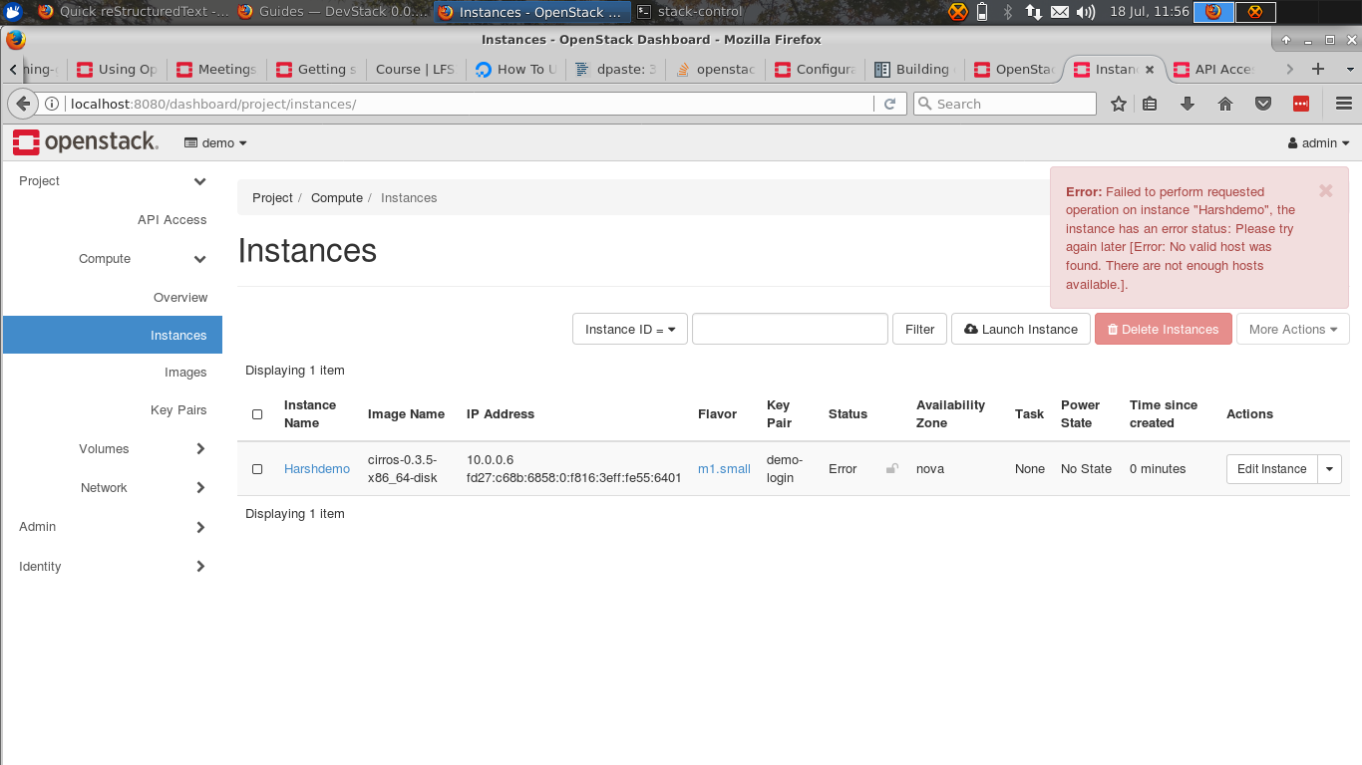Select all instances with the header checkbox

tap(256, 414)
